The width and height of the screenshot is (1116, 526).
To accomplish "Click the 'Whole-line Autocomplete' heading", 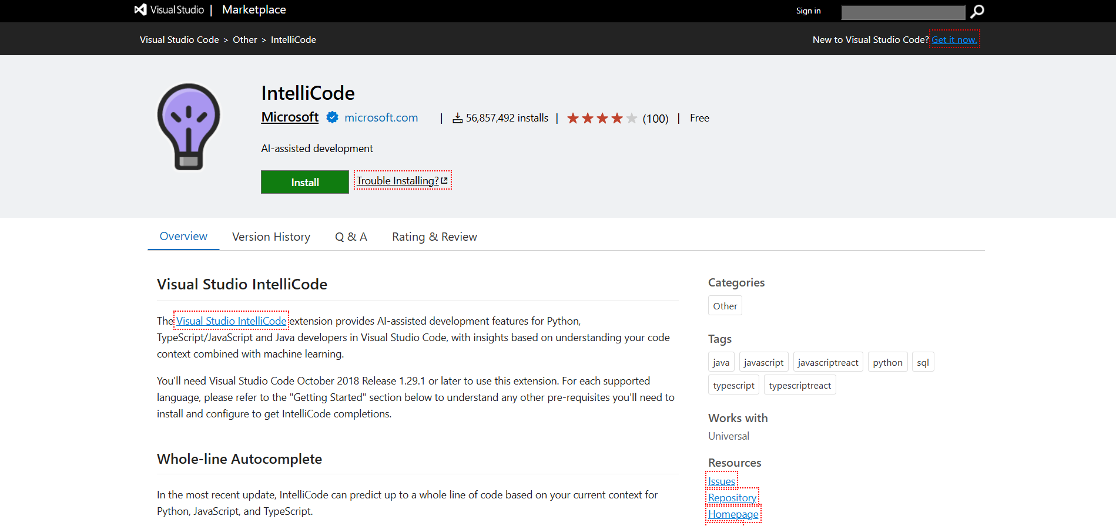I will click(x=239, y=458).
